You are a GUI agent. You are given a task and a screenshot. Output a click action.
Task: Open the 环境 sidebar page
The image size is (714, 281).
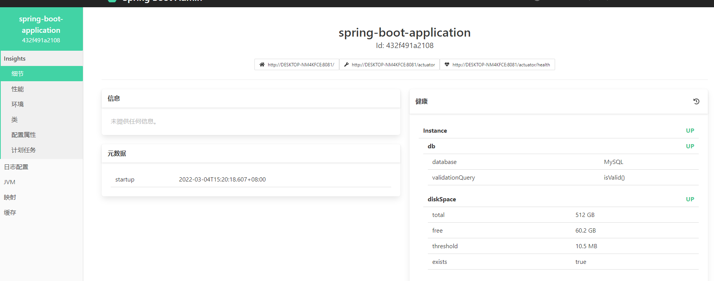click(42, 104)
